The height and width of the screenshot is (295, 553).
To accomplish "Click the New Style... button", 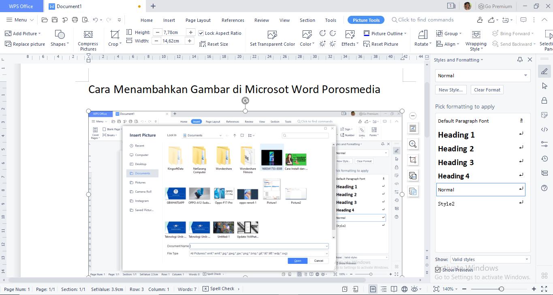I will [451, 90].
